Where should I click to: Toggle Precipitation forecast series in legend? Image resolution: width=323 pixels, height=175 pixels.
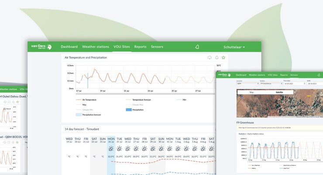[x=88, y=115]
